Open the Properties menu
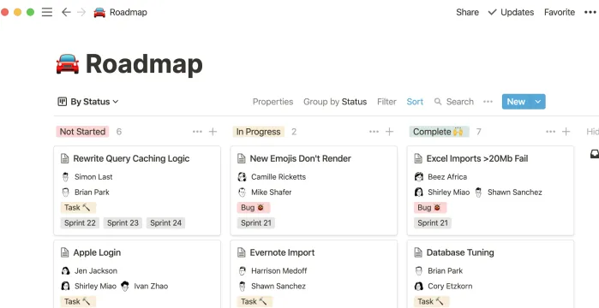Image resolution: width=599 pixels, height=308 pixels. click(273, 102)
